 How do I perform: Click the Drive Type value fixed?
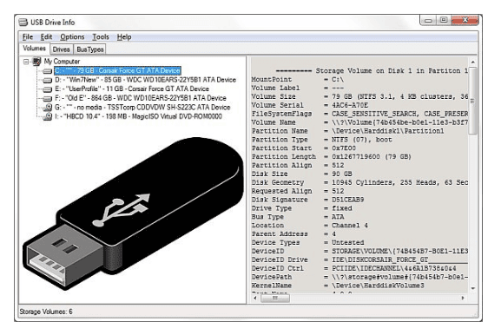click(342, 208)
